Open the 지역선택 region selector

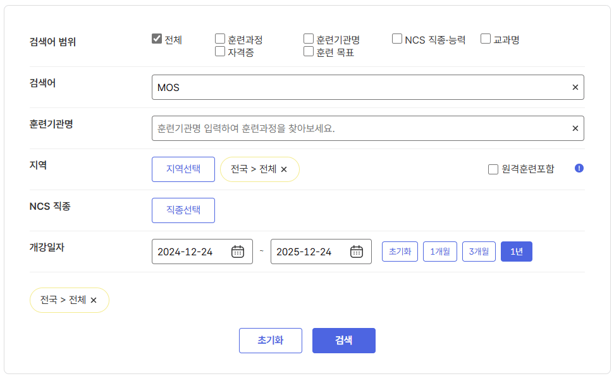pyautogui.click(x=183, y=169)
